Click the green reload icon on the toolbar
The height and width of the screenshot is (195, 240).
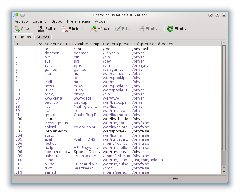click(x=170, y=28)
